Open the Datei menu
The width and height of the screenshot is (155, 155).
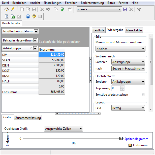click(x=5, y=3)
